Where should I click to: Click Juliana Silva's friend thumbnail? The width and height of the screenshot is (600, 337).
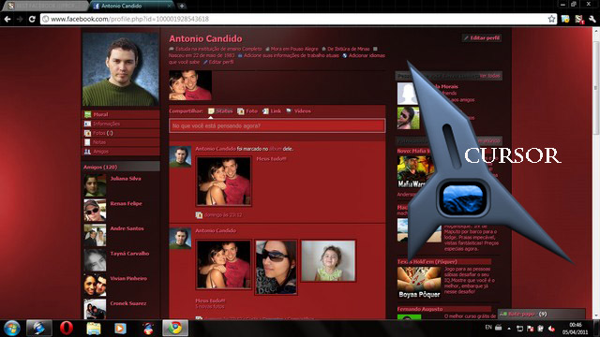pyautogui.click(x=95, y=185)
